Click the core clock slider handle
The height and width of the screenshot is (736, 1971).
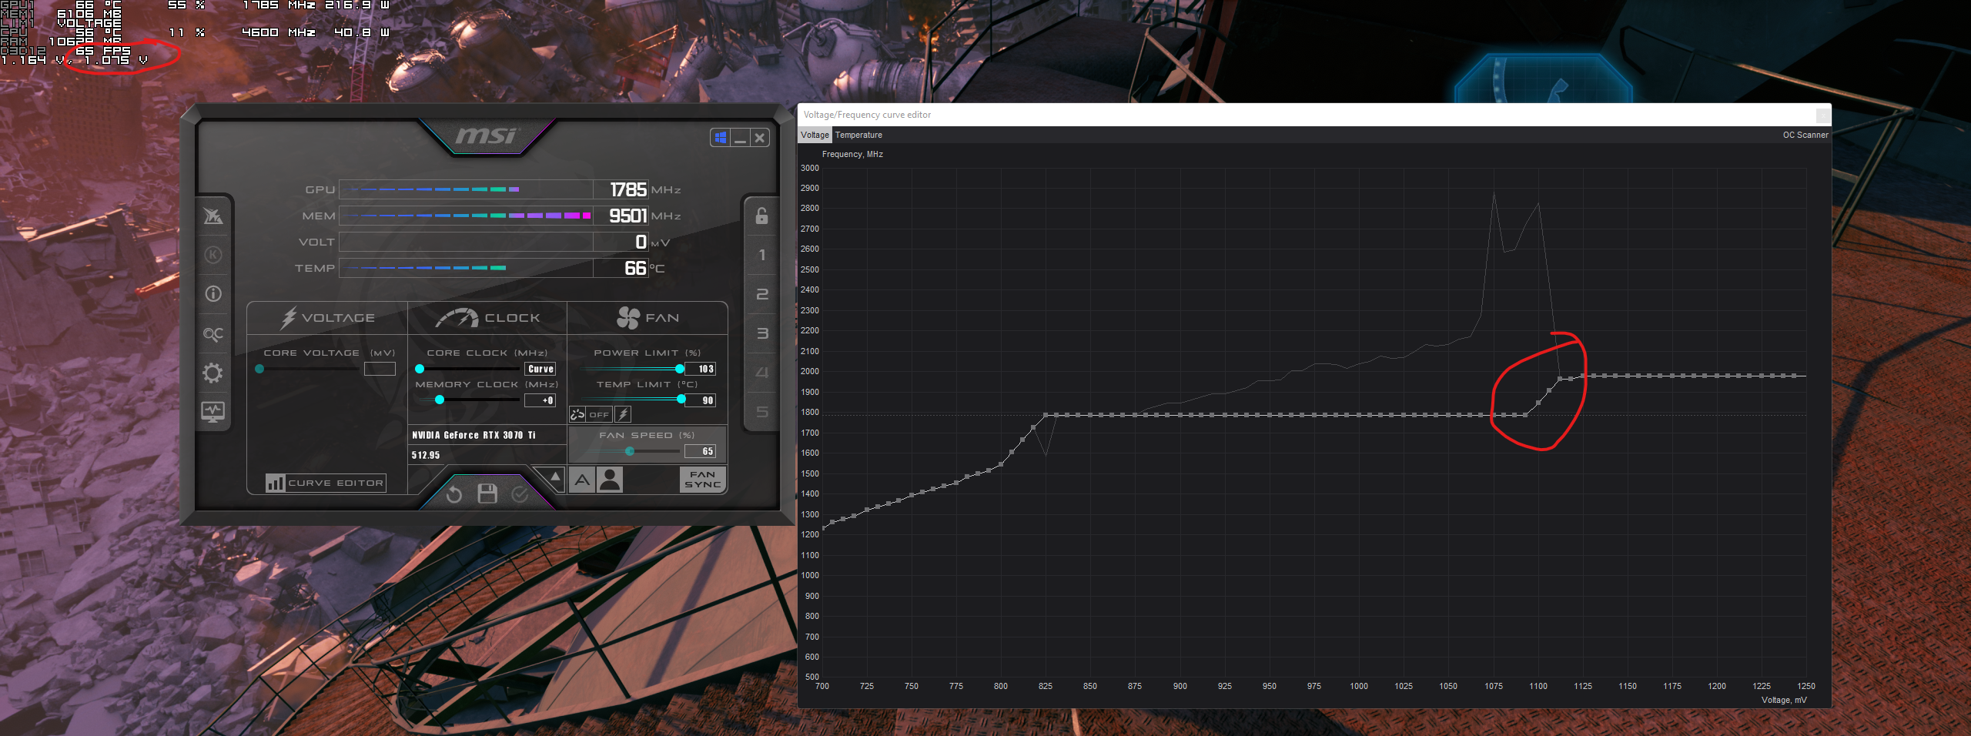click(x=420, y=369)
